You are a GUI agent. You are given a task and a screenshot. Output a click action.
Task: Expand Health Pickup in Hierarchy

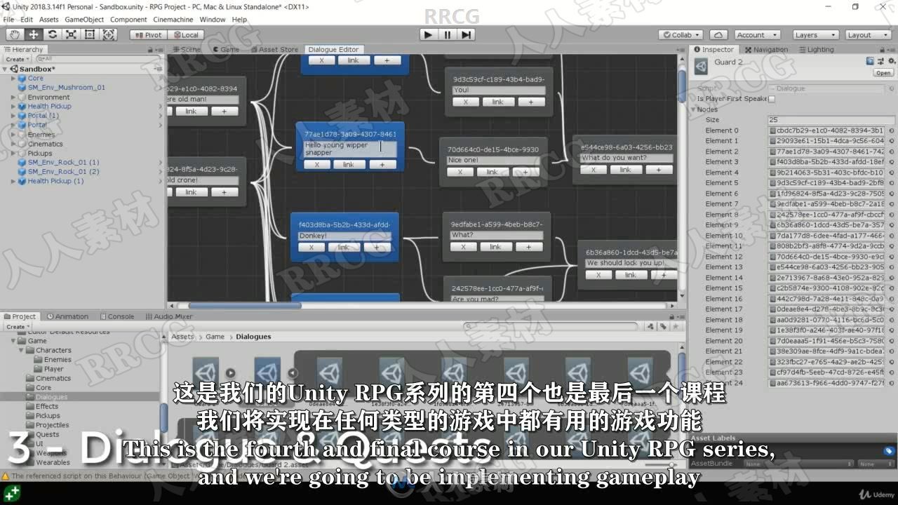point(13,107)
